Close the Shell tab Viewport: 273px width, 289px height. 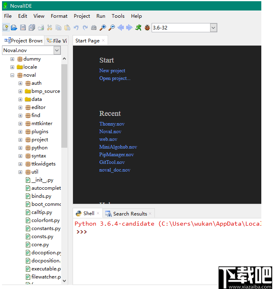point(98,213)
